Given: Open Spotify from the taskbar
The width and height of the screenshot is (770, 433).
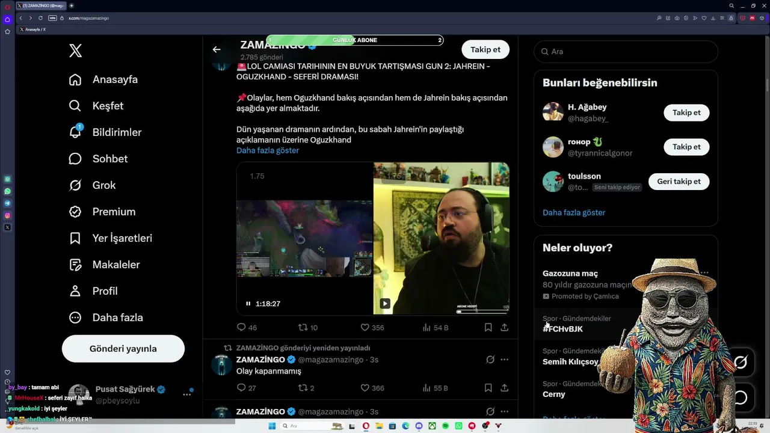Looking at the screenshot, I should point(445,426).
